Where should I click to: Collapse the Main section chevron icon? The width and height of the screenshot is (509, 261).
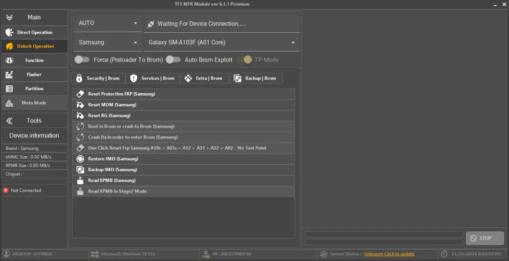(9, 17)
